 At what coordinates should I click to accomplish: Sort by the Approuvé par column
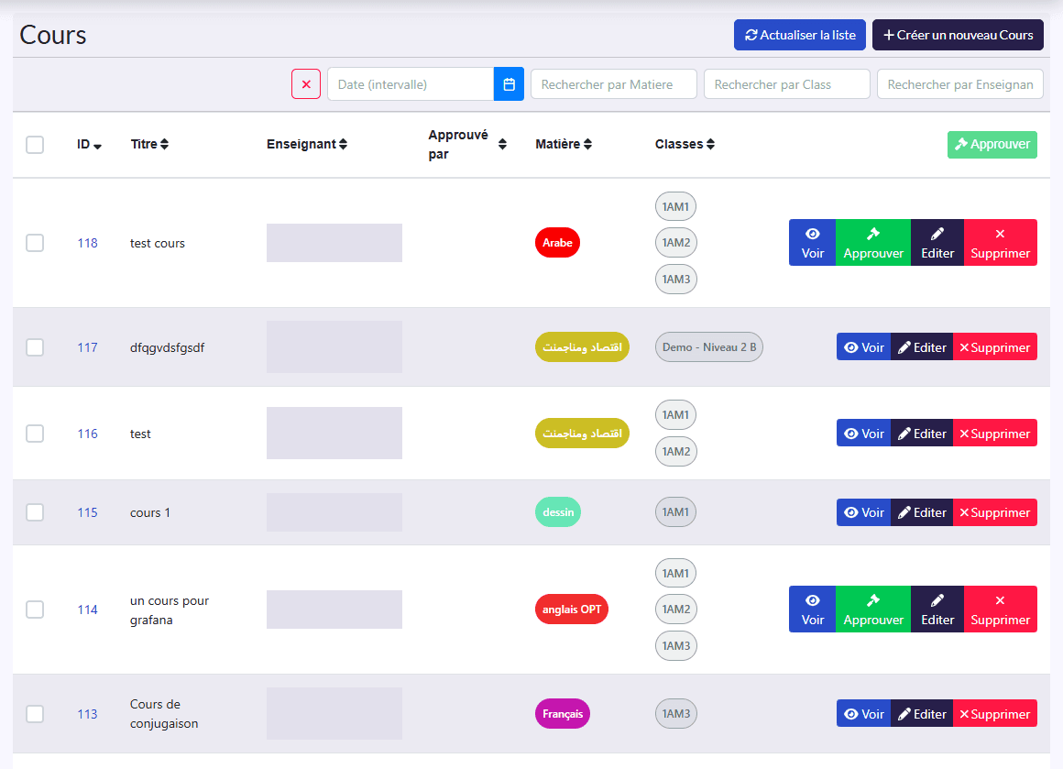(467, 145)
